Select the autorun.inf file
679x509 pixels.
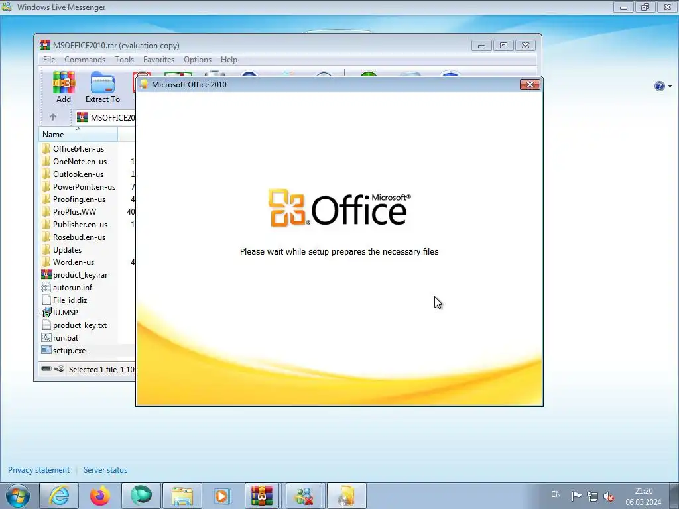tap(72, 288)
